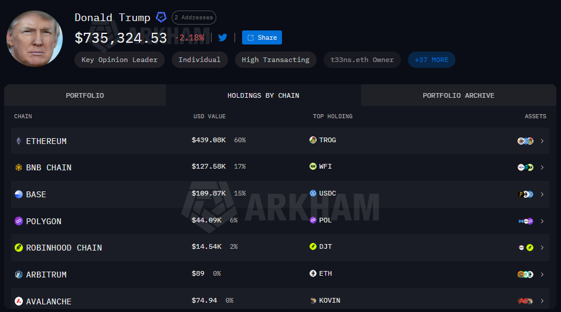Click the ASSETS column header

pyautogui.click(x=535, y=116)
